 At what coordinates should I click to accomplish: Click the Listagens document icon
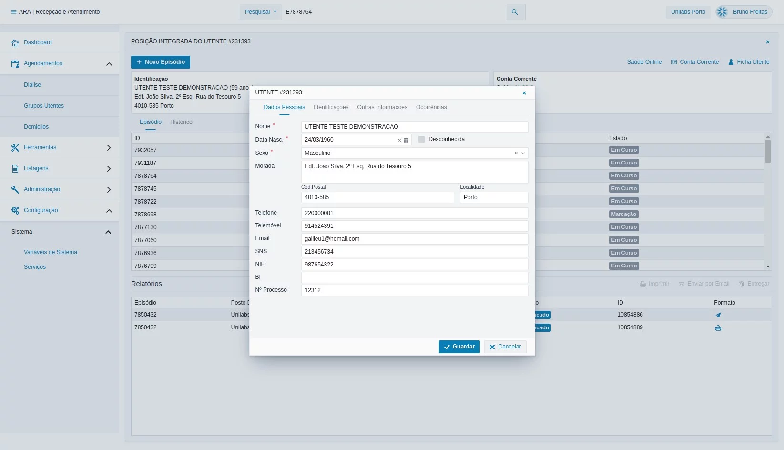(x=15, y=168)
